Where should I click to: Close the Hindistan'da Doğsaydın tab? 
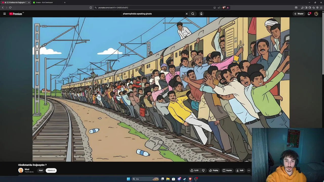point(29,3)
